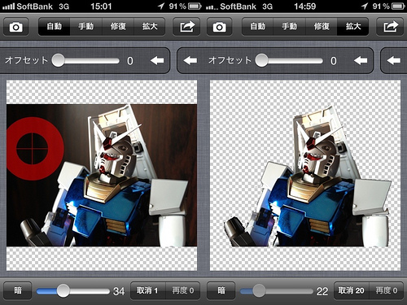Viewport: 407px width, 305px height.
Task: Select 自動 tab in right screenshot
Action: click(258, 27)
